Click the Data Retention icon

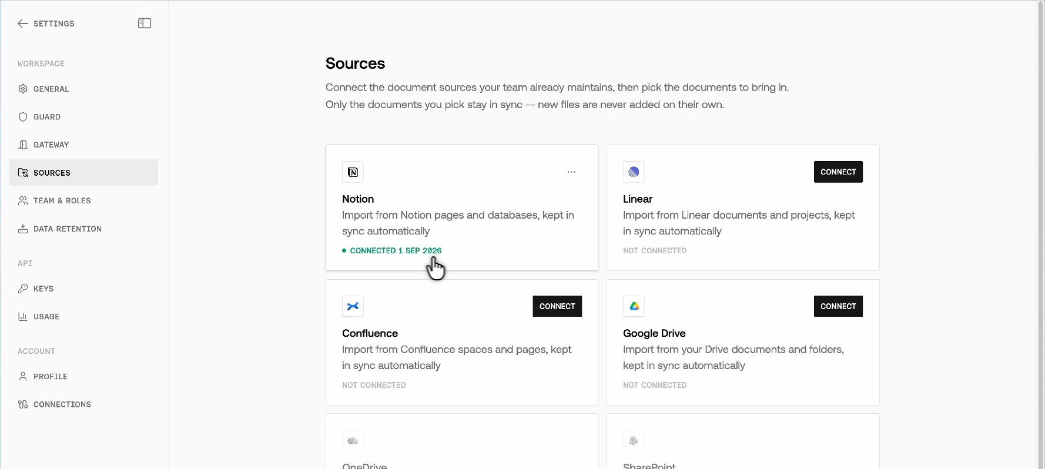click(23, 229)
